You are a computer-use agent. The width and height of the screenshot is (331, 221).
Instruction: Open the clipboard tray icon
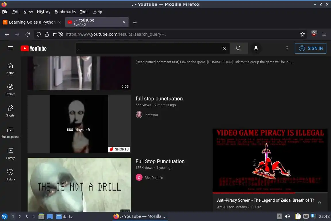click(298, 216)
